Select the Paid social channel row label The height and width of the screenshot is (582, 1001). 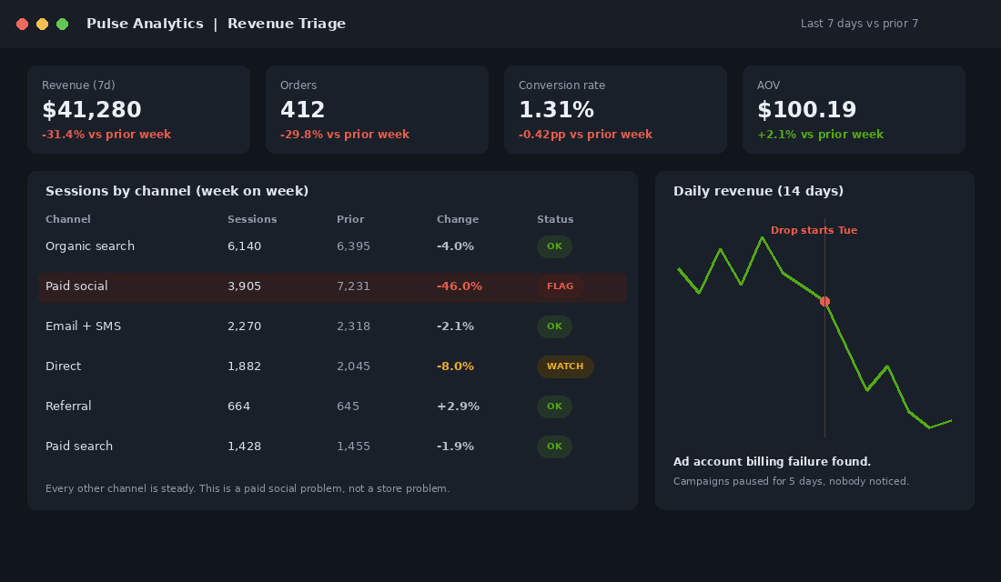[x=76, y=286]
